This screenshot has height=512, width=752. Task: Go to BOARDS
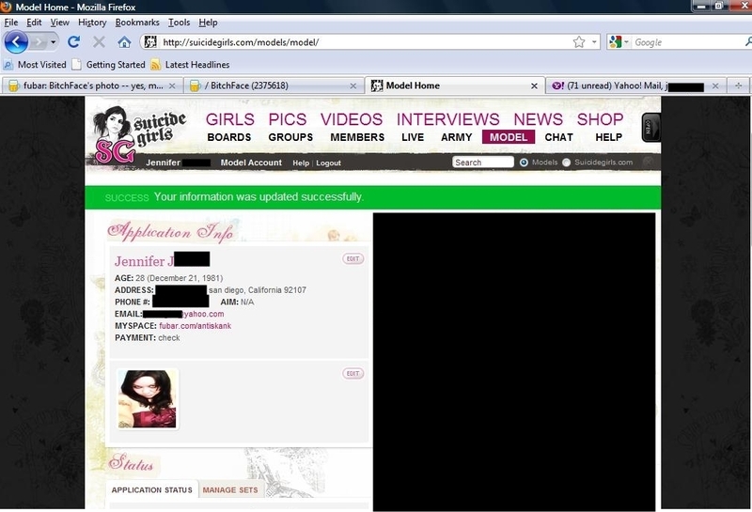tap(229, 137)
